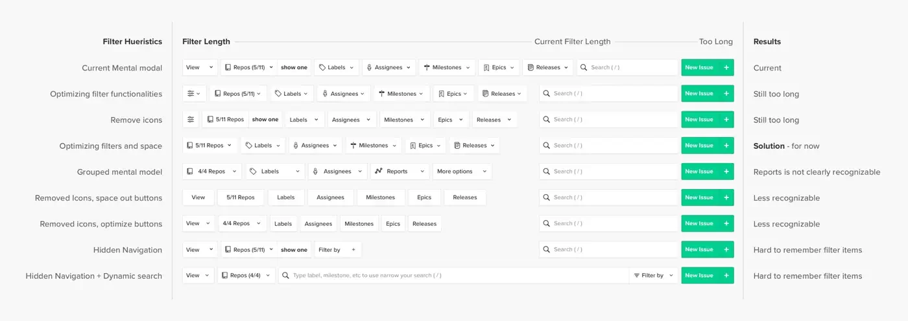This screenshot has height=321, width=908.
Task: Click the wide dynamic search field in bottom row
Action: [x=454, y=275]
